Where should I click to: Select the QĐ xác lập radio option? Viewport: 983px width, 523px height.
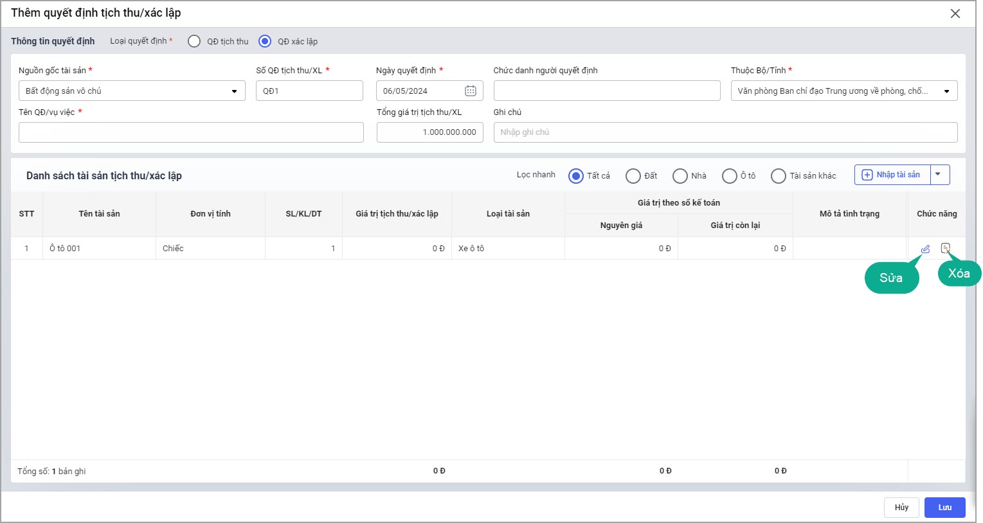coord(265,41)
